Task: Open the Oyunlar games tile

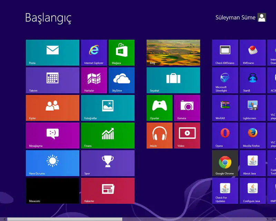Action: click(159, 108)
